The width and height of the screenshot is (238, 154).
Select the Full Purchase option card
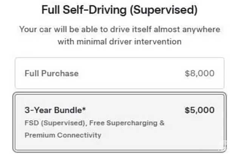(119, 73)
